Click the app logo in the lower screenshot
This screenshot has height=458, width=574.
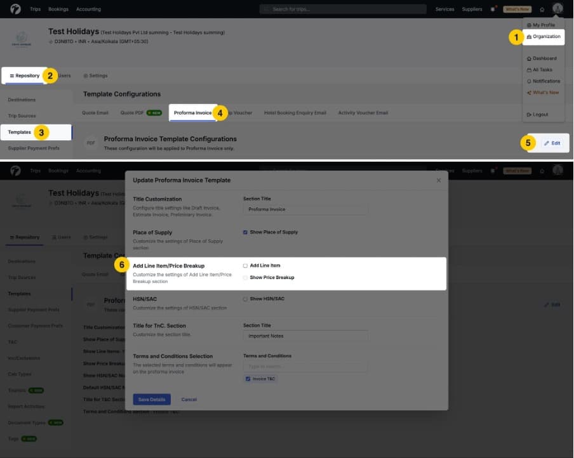click(x=15, y=171)
